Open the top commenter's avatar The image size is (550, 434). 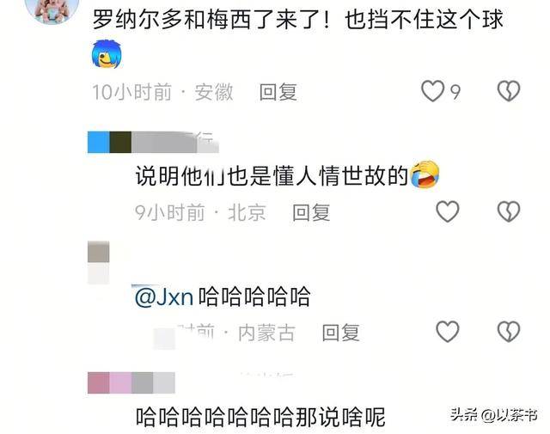point(52,9)
